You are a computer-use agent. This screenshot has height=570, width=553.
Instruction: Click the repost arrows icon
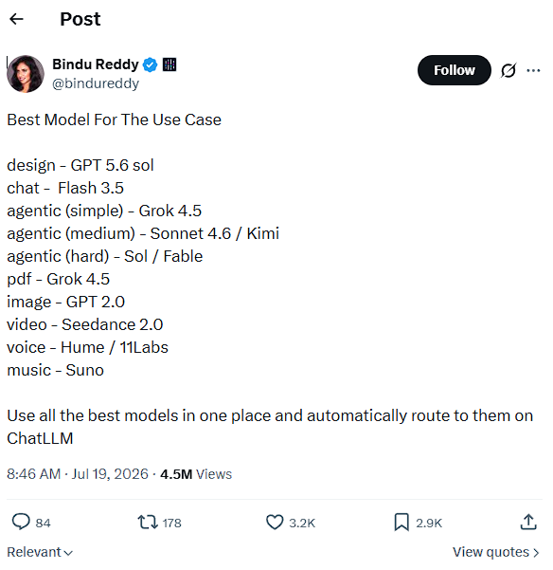click(148, 522)
